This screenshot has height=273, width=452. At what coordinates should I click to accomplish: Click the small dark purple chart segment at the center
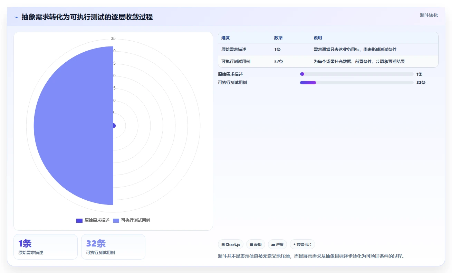[x=114, y=126]
